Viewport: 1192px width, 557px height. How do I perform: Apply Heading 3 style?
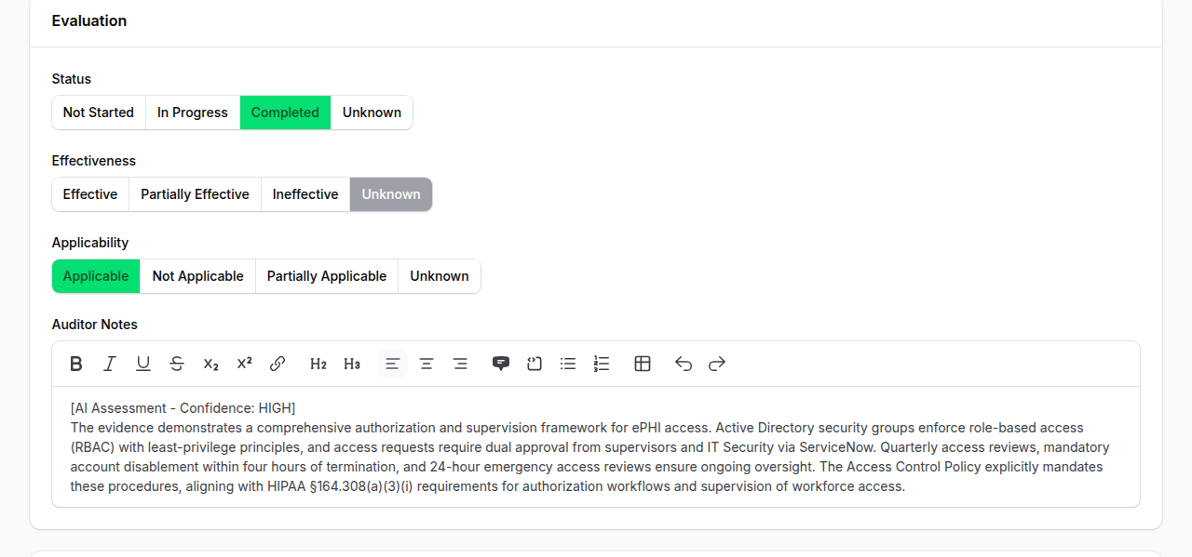pyautogui.click(x=352, y=364)
